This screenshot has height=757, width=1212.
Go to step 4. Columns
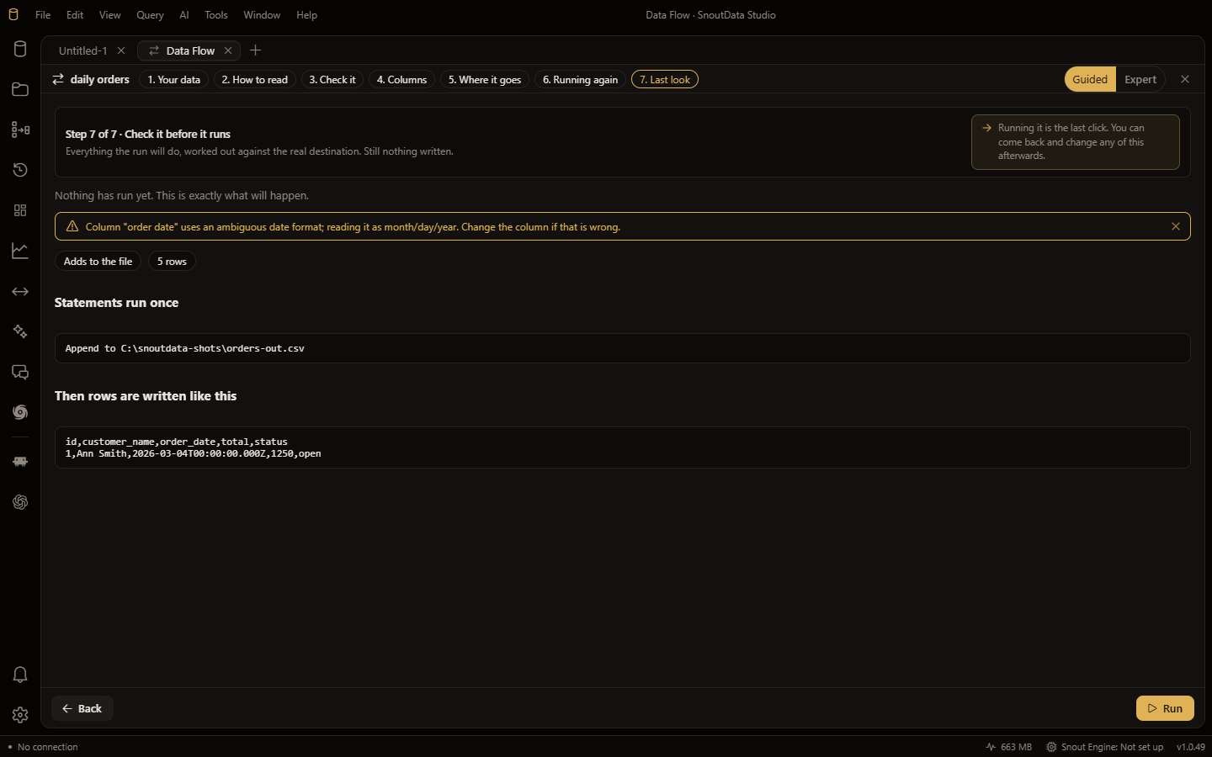pos(401,80)
